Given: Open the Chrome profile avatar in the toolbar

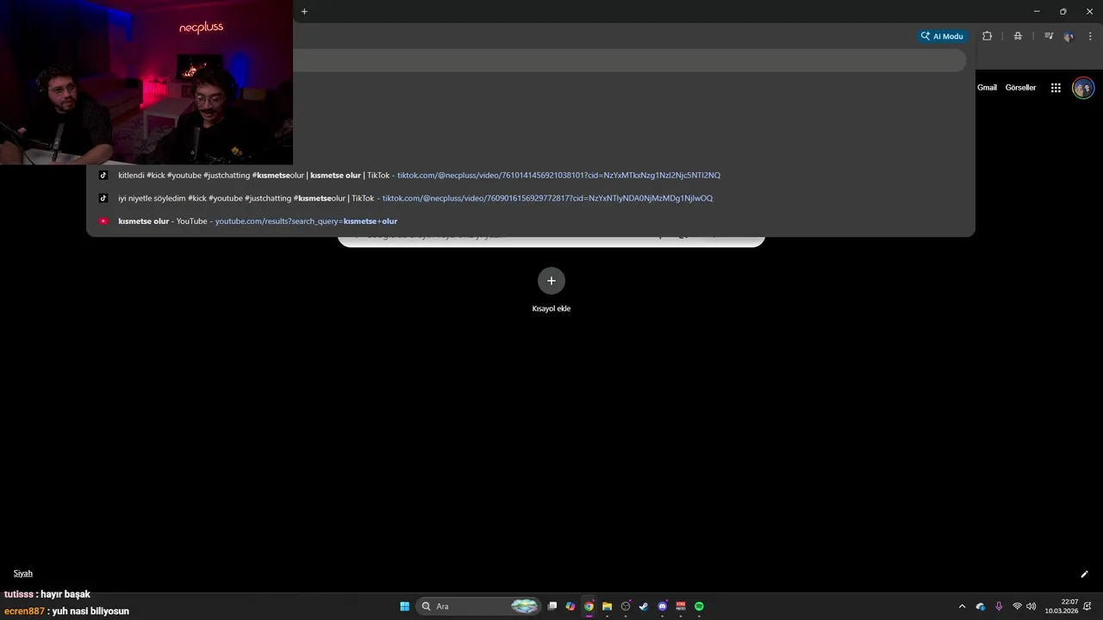Looking at the screenshot, I should click(1069, 36).
